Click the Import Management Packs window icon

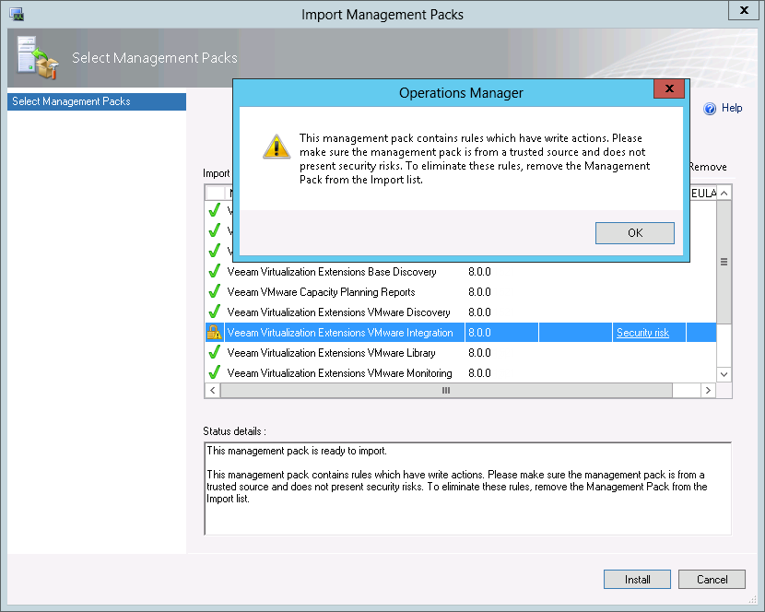[x=17, y=14]
